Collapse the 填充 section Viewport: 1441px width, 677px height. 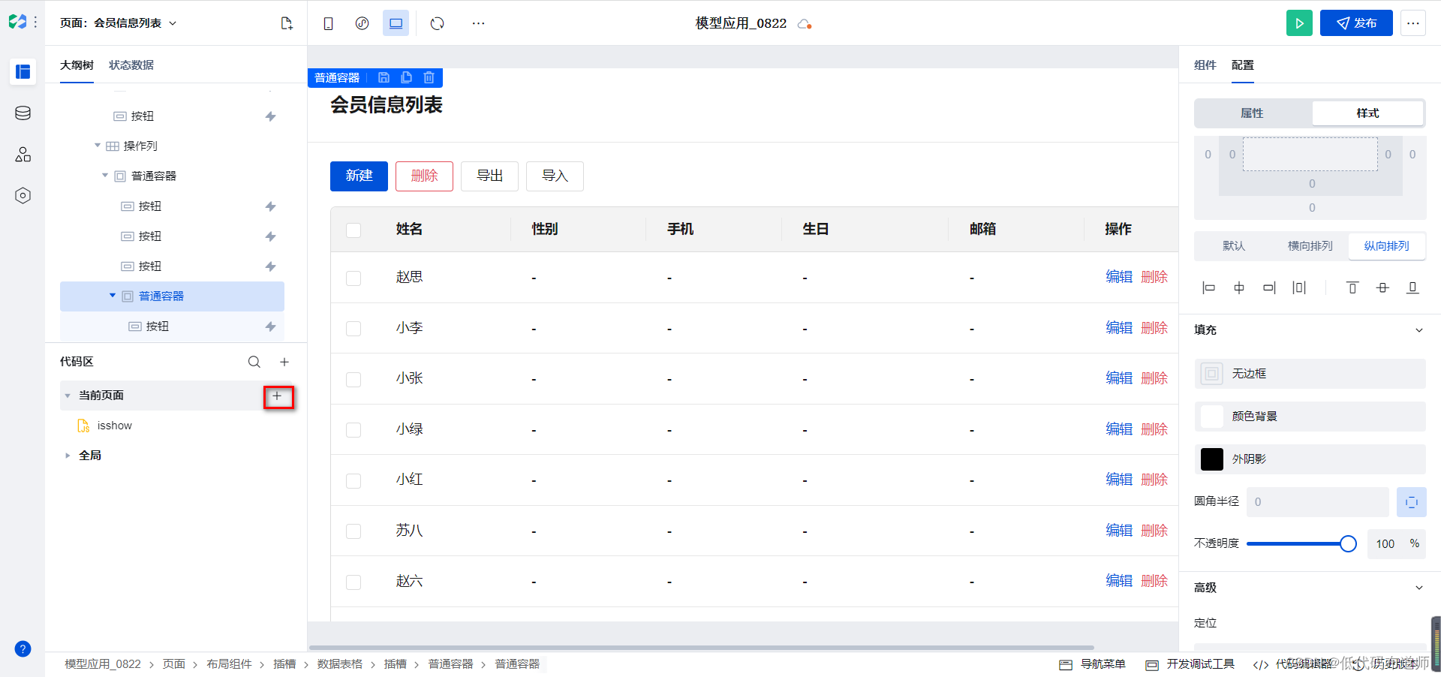point(1419,330)
